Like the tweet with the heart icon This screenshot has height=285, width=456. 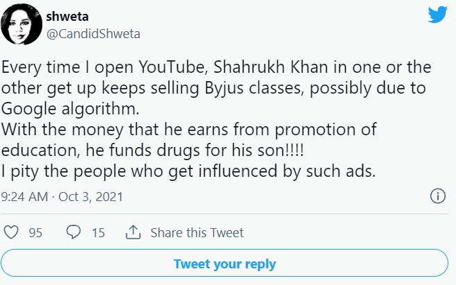pyautogui.click(x=12, y=233)
